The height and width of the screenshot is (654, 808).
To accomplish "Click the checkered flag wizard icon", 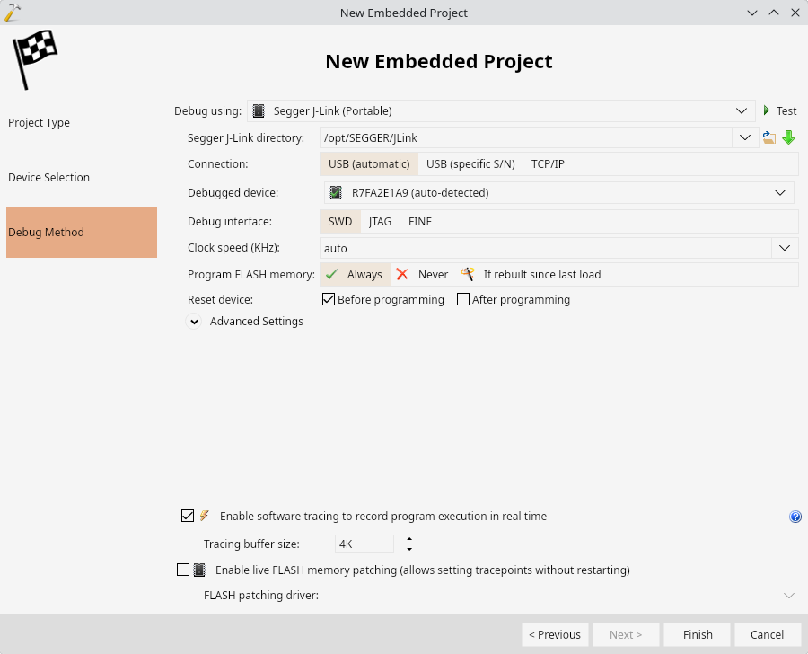I will click(34, 59).
